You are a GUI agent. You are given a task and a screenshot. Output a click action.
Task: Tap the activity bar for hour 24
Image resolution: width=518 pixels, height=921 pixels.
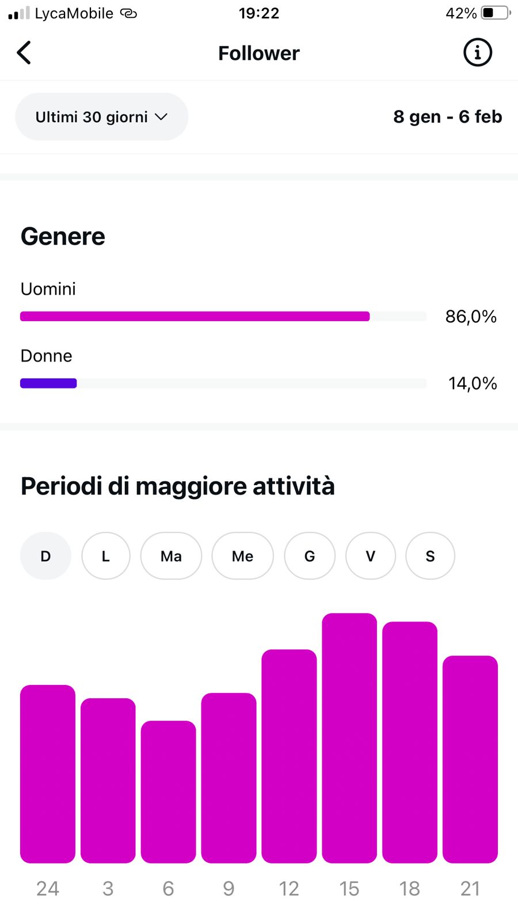coord(48,774)
